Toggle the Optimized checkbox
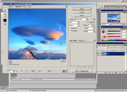The width and height of the screenshot is (127, 92). 88,22
